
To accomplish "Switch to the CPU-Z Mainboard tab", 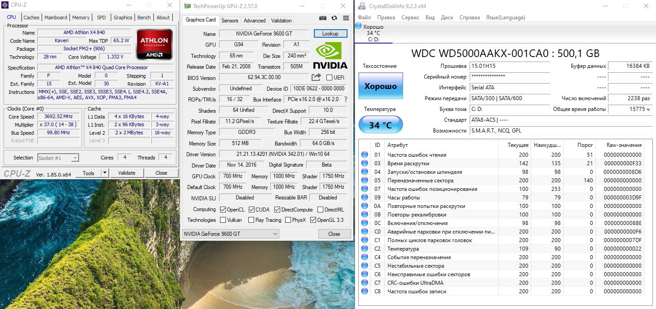I will 56,18.
